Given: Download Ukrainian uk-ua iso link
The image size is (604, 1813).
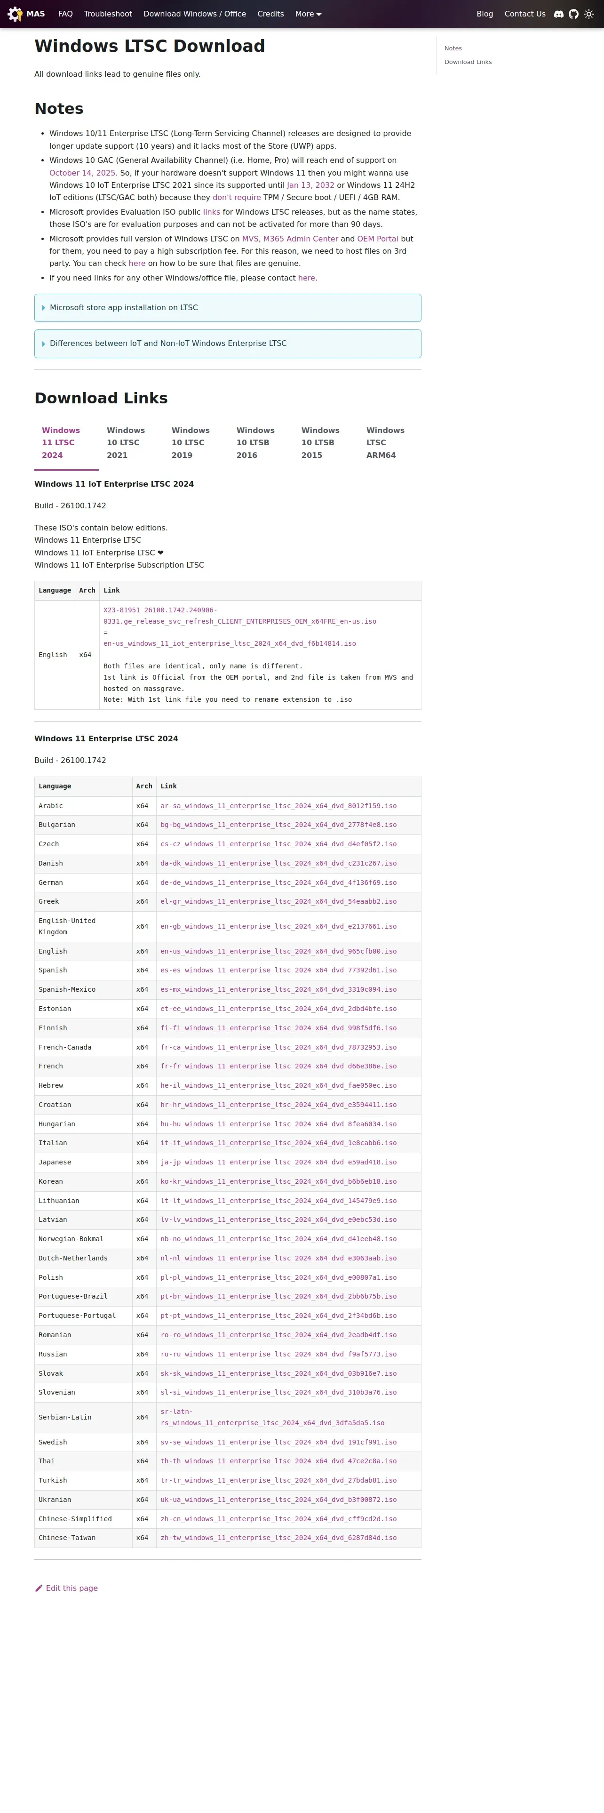Looking at the screenshot, I should (278, 1500).
